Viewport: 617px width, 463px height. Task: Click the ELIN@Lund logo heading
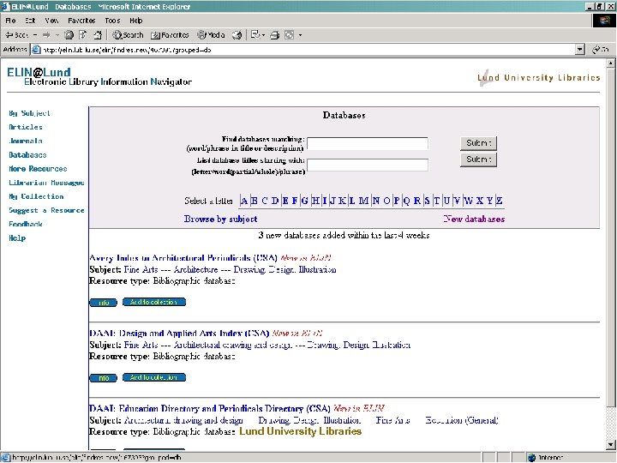(x=39, y=72)
